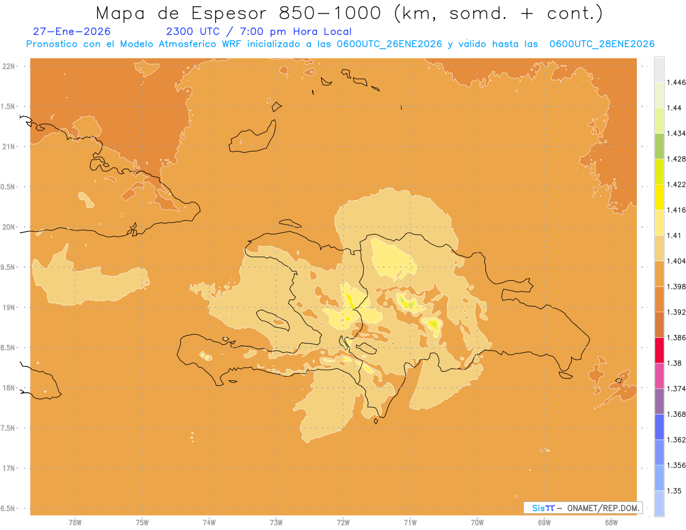Click the time label "2300 UTC / 7:00 pm Hora Local"

point(258,32)
